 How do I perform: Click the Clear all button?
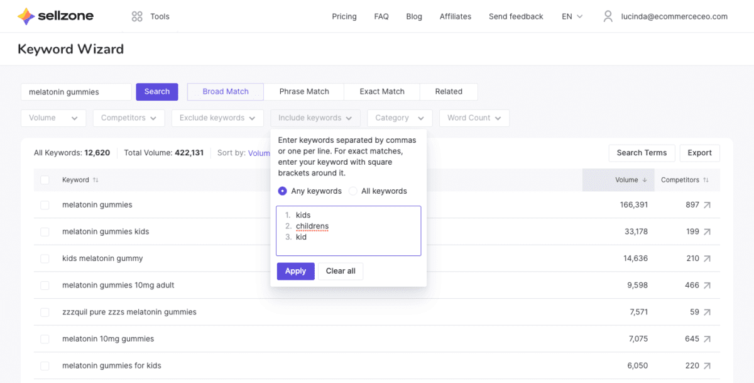pyautogui.click(x=341, y=271)
